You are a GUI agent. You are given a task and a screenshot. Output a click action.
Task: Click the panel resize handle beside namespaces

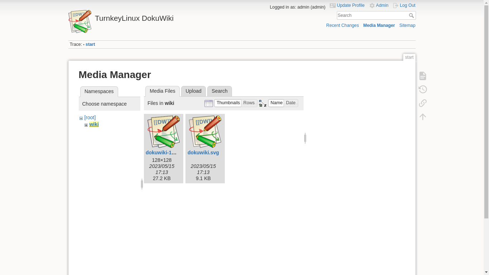(x=142, y=184)
